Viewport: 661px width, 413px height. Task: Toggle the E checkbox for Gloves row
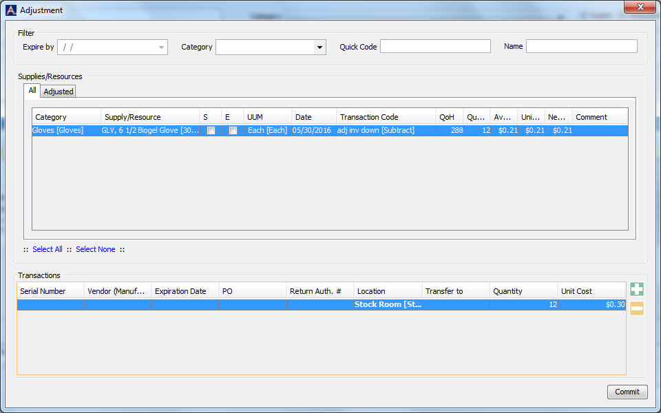click(233, 131)
